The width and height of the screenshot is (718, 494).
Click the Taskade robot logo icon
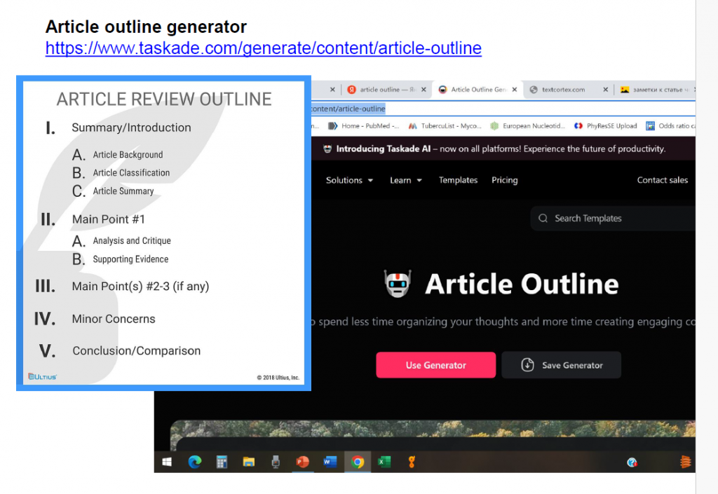398,284
